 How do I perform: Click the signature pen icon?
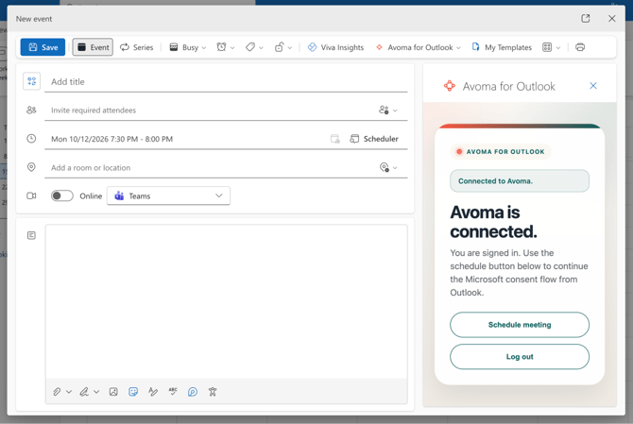84,392
